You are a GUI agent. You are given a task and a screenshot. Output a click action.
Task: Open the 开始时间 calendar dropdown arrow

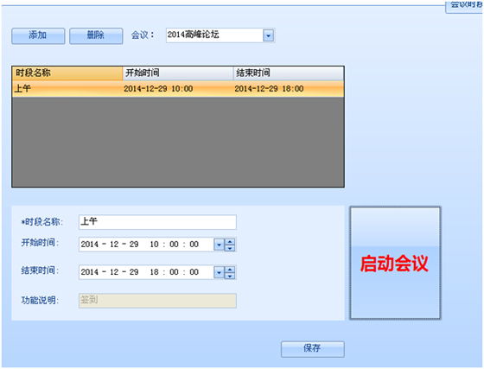click(x=219, y=245)
